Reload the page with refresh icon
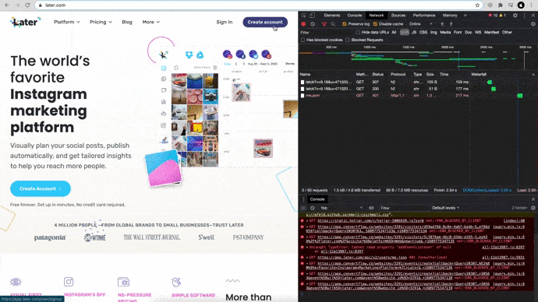 (x=27, y=5)
